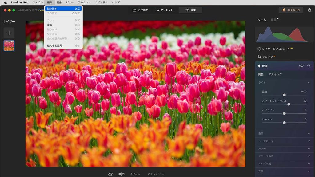Click the histogram display
The image size is (315, 177).
pyautogui.click(x=284, y=34)
